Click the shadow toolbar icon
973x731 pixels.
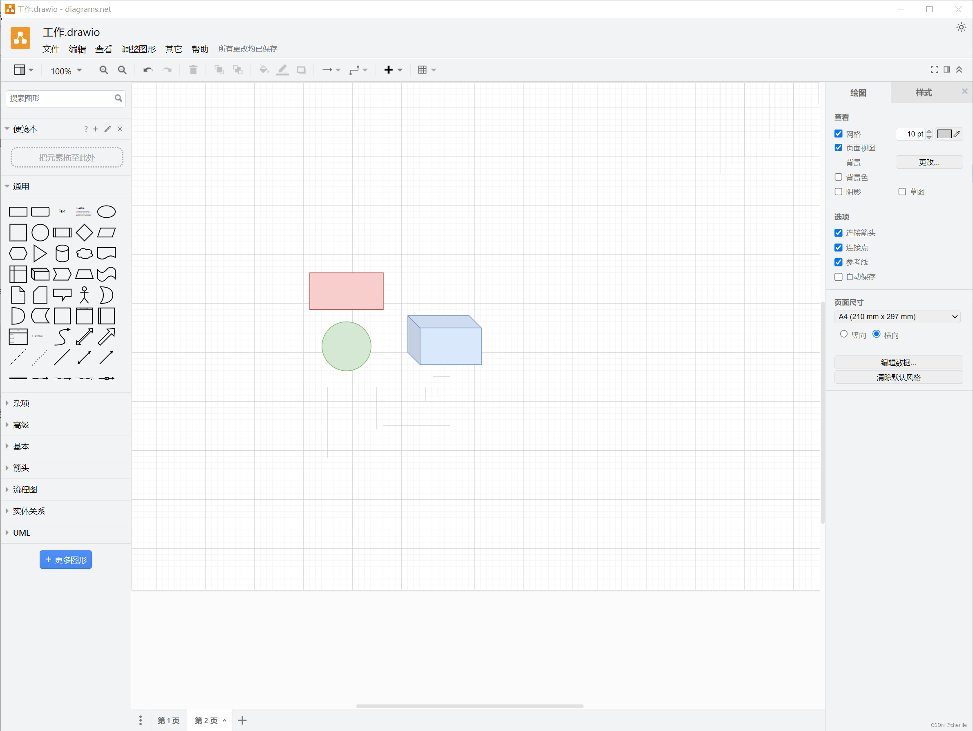point(301,70)
